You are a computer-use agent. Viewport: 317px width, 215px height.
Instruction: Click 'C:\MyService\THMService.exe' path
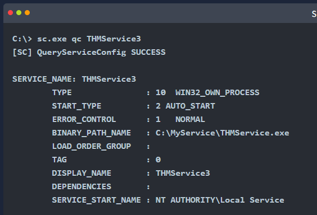pos(223,133)
